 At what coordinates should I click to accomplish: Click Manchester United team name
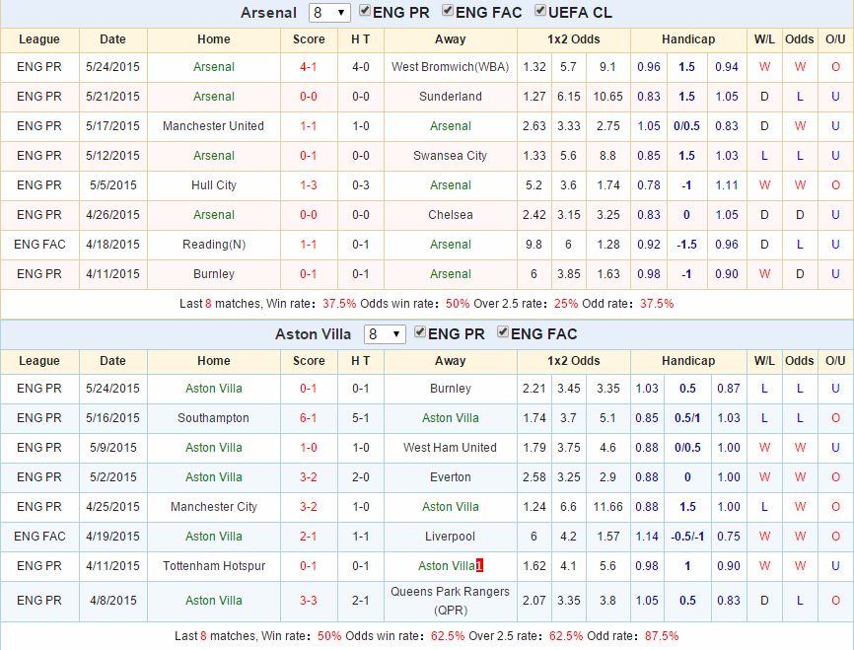click(213, 126)
